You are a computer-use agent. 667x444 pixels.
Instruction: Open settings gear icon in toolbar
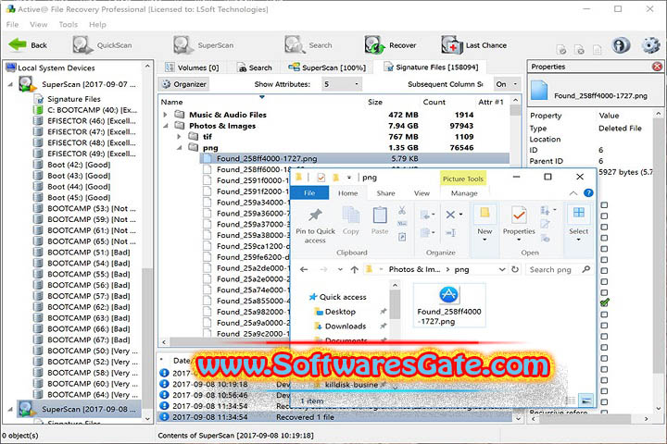point(651,44)
